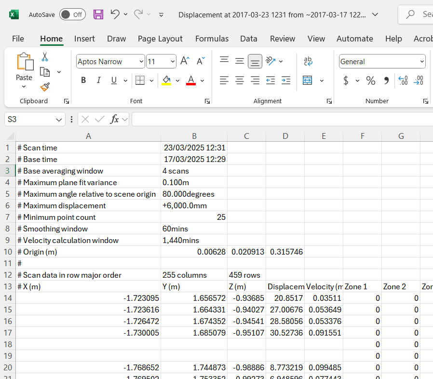The height and width of the screenshot is (379, 433).
Task: Align text left
Action: (x=224, y=81)
